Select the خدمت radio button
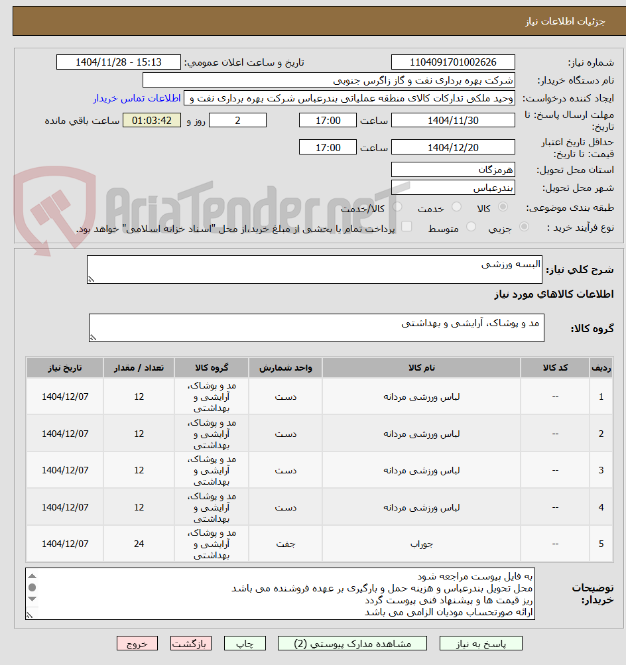Viewport: 626px width, 665px height. tap(456, 207)
